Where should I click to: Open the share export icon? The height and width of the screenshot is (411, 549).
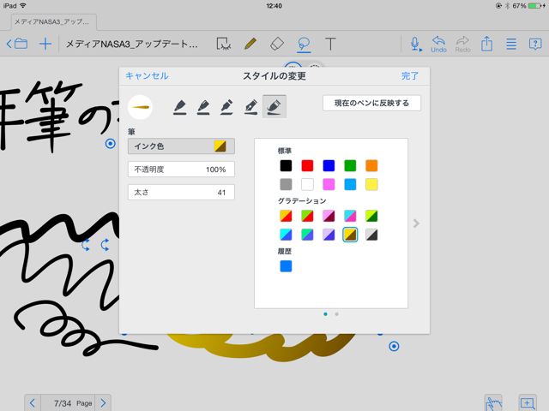486,44
